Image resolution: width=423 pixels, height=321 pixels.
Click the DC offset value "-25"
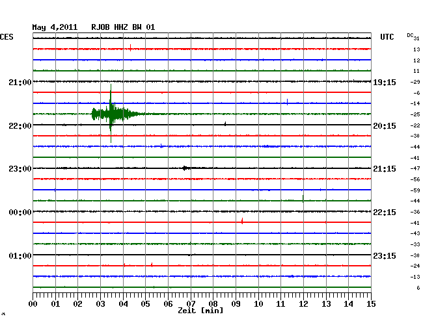(415, 114)
